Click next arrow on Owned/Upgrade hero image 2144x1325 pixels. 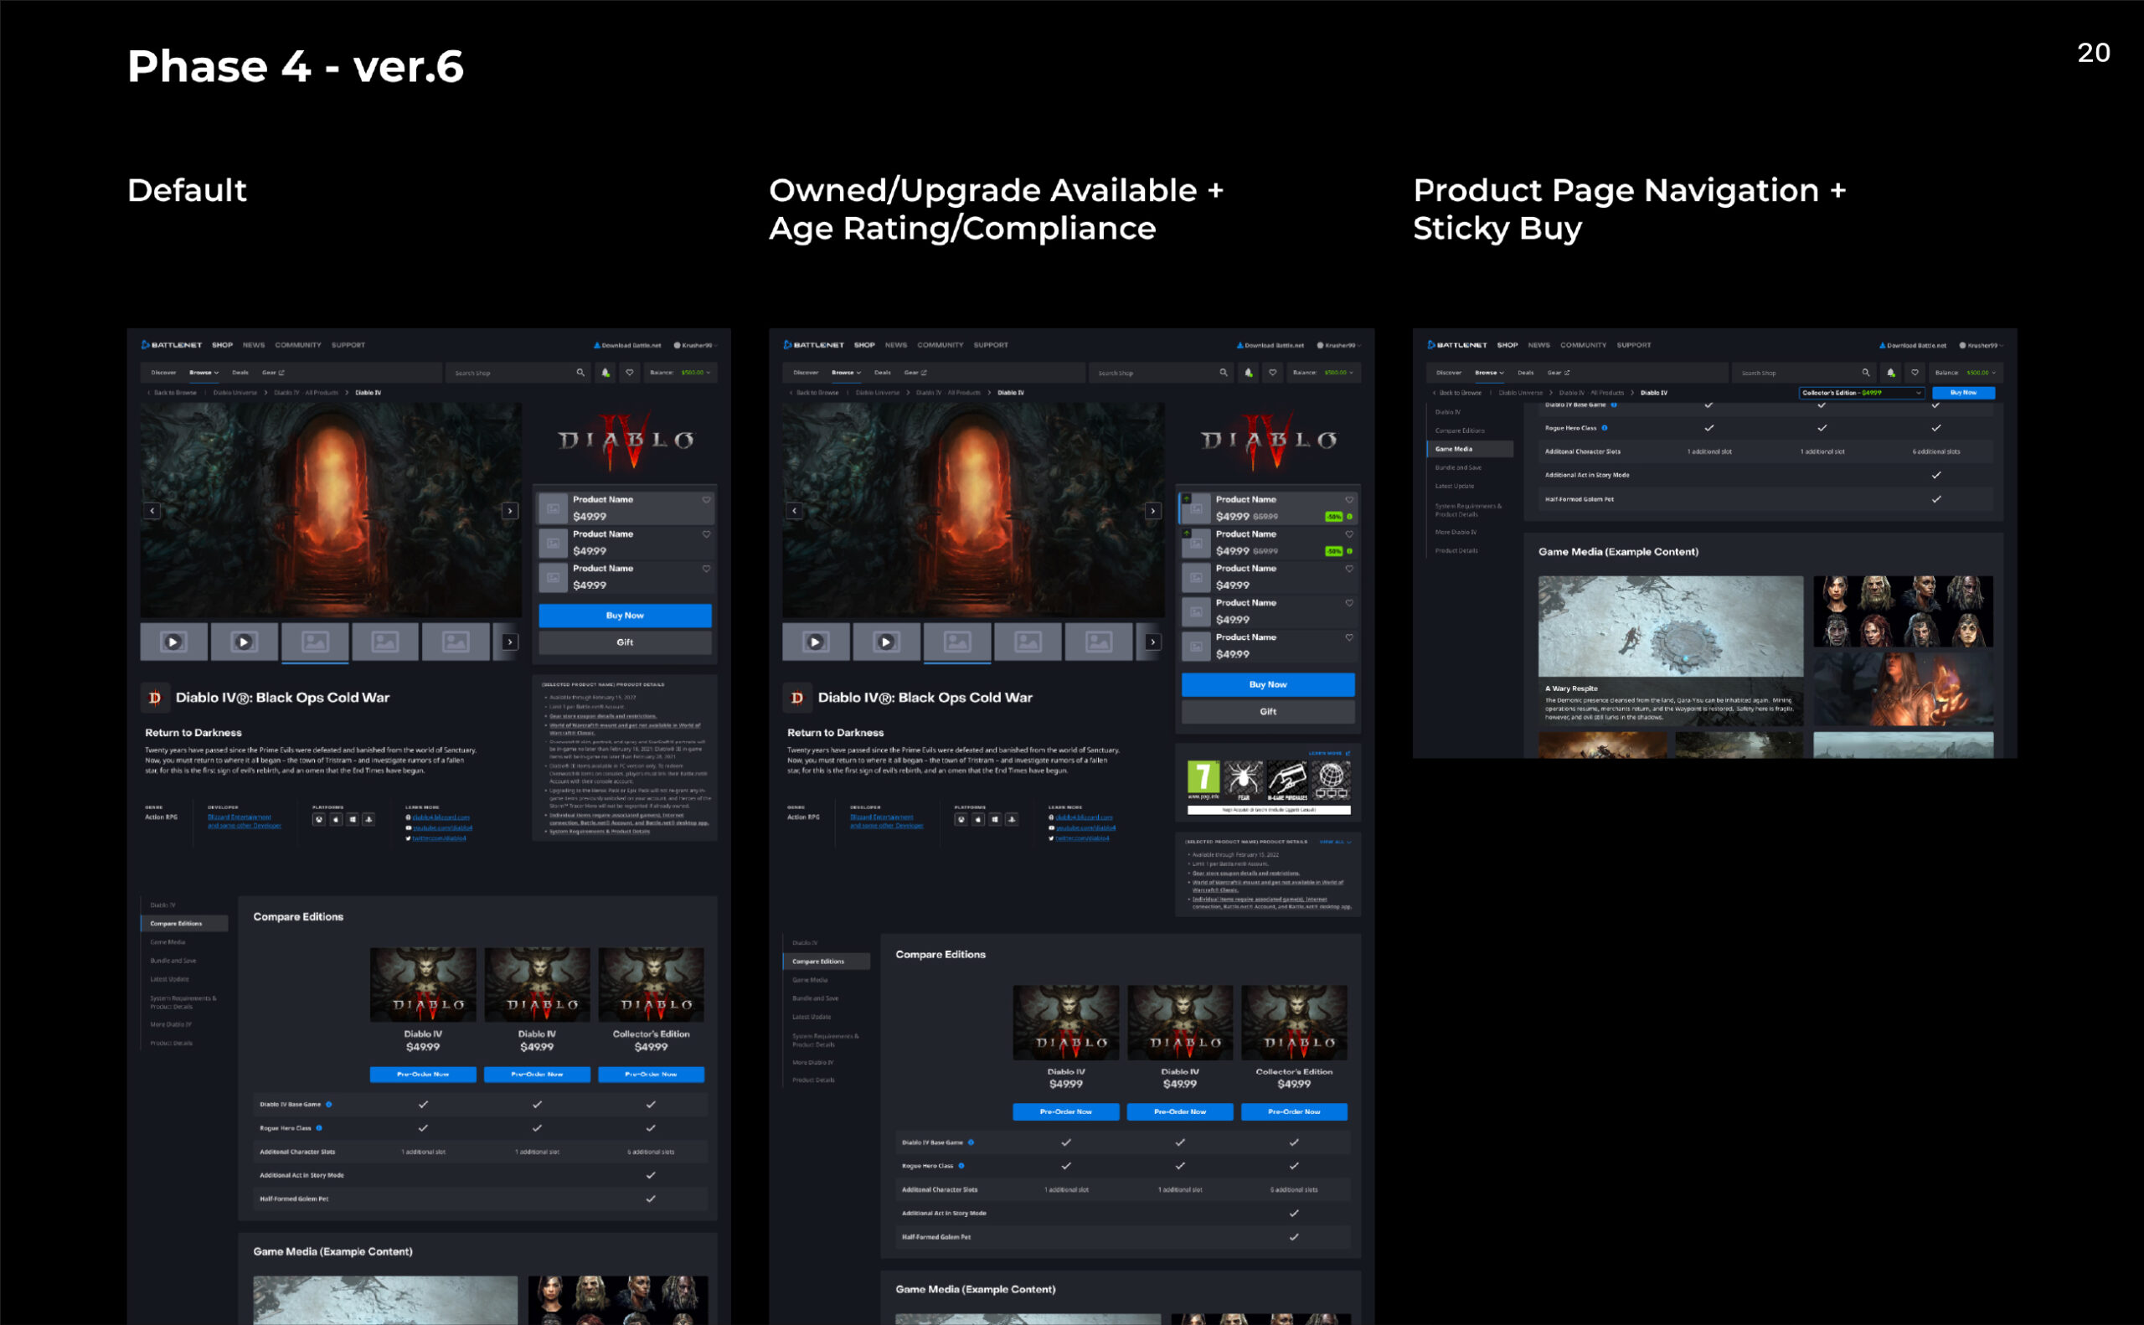coord(1153,511)
